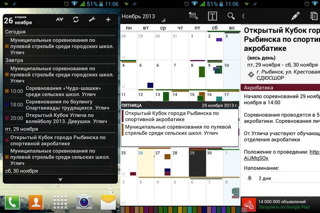
Task: Add new event with widget plus icon
Action: pos(108,20)
